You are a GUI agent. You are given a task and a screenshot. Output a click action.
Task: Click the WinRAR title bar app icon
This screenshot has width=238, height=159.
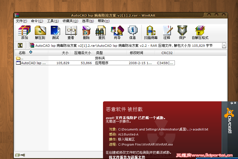click(17, 15)
